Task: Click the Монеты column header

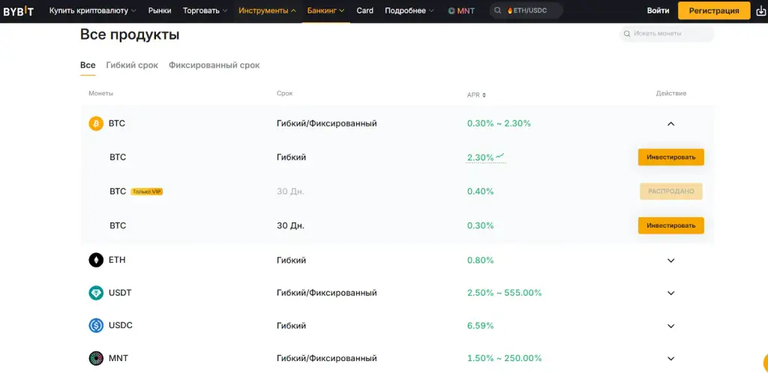Action: pos(101,94)
